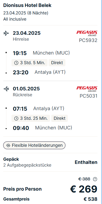Screen dimensions: 102x204
Task: Click the crossed-out € 388 price
Action: (x=84, y=179)
